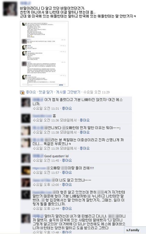This screenshot has height=234, width=146.
Task: Click the photo icon left of 좋아요
Action: [22, 93]
